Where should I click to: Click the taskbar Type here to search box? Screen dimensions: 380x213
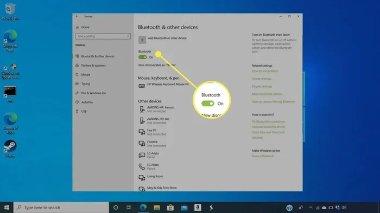(x=61, y=208)
